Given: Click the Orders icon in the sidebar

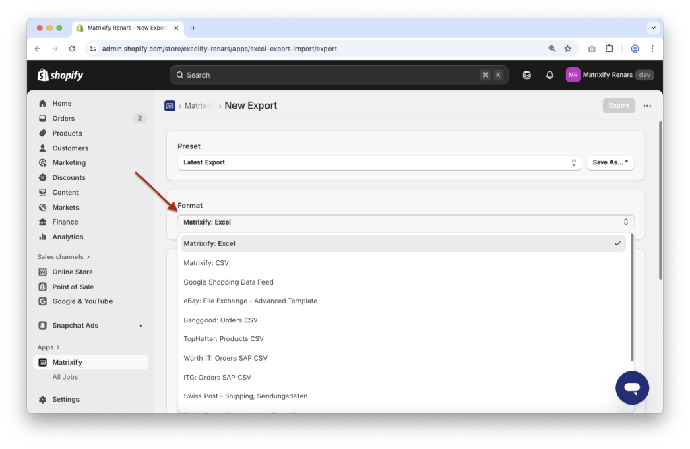Looking at the screenshot, I should click(42, 118).
